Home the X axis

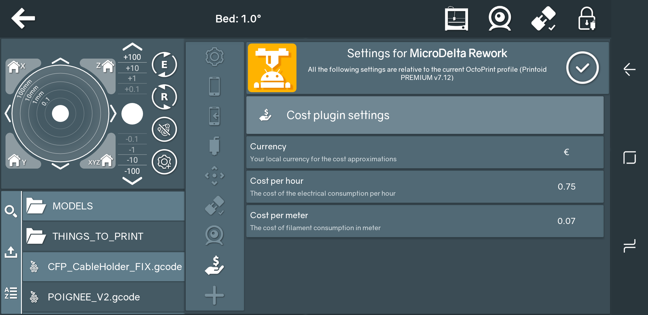(x=16, y=67)
